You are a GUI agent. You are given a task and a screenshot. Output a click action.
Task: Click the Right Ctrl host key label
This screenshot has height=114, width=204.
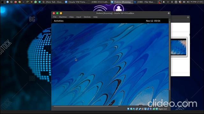pyautogui.click(x=163, y=109)
